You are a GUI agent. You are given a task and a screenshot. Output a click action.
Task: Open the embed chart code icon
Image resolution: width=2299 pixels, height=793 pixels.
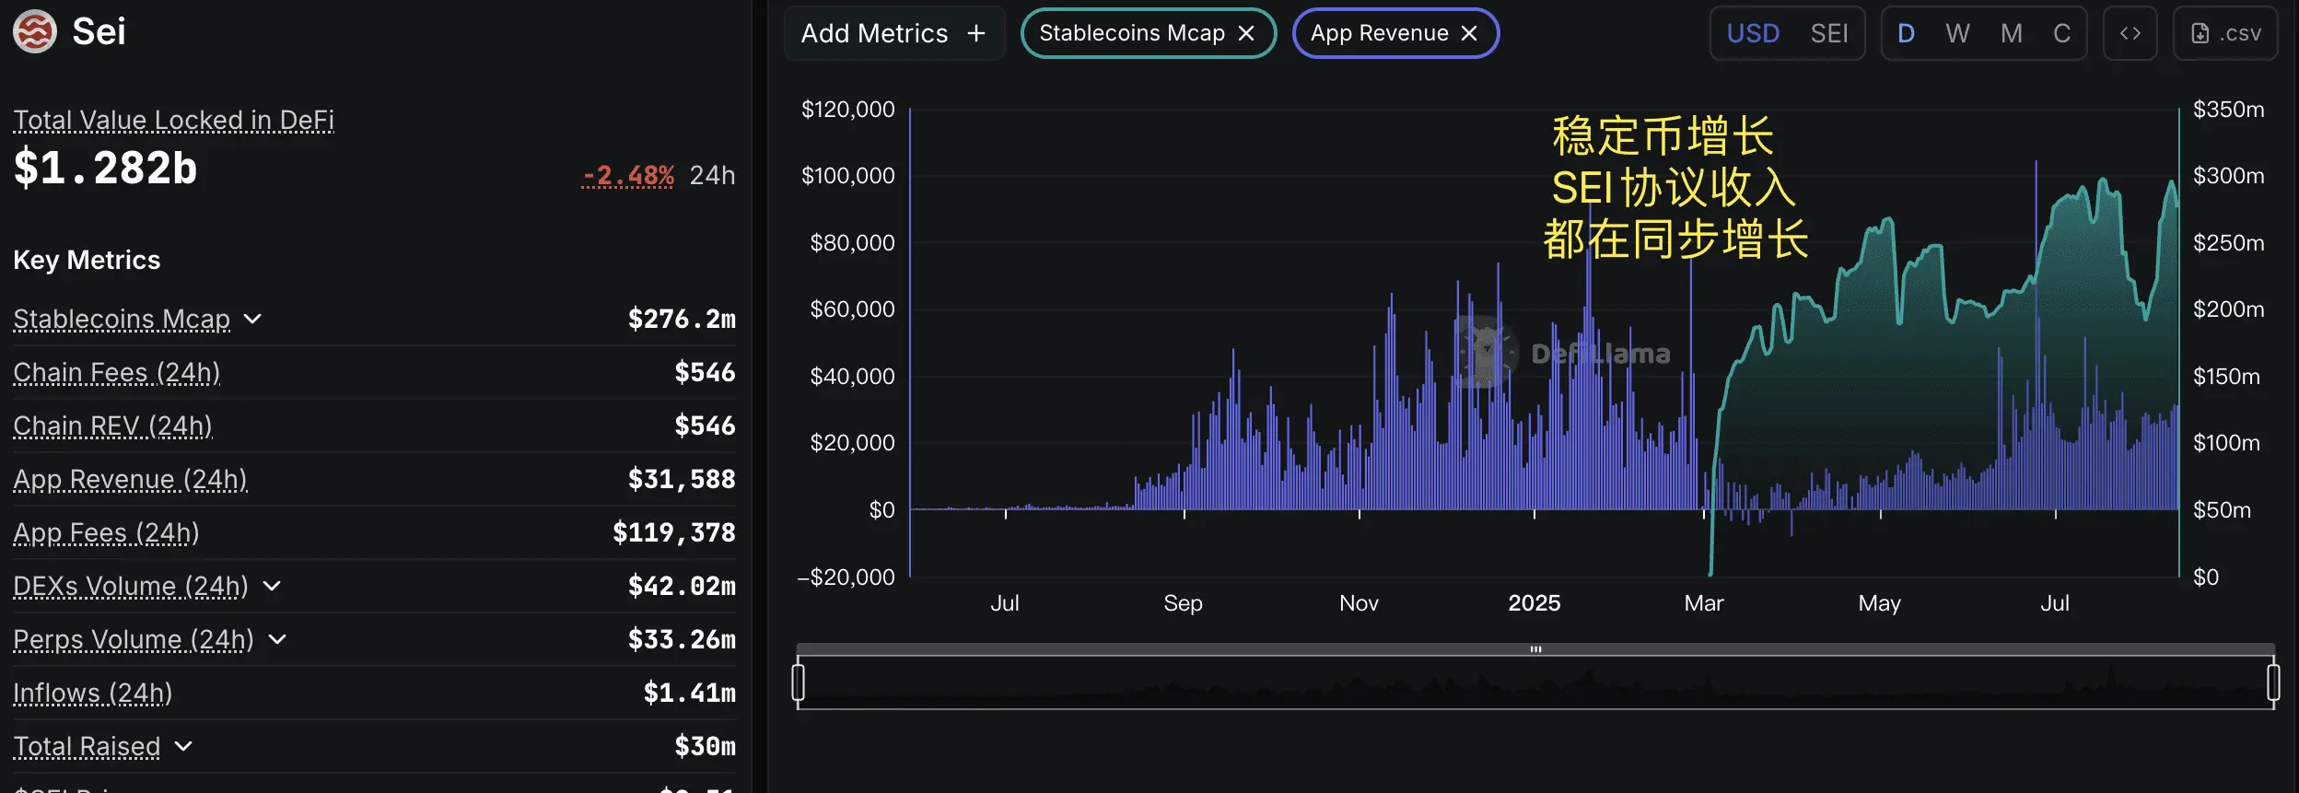[2130, 33]
